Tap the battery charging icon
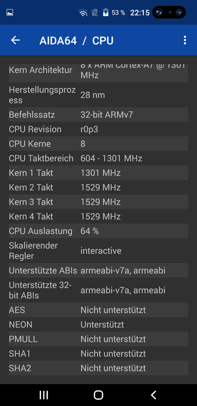Image resolution: width=197 pixels, height=406 pixels. click(x=106, y=12)
